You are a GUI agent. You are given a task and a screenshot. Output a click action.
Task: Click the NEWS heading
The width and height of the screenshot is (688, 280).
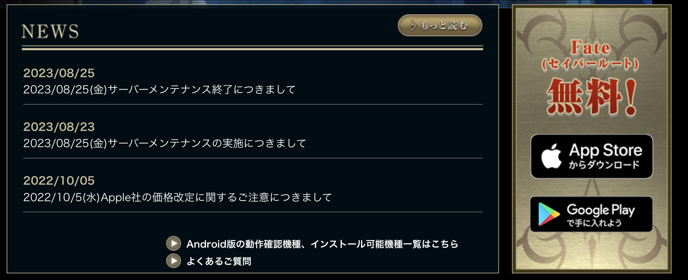click(x=50, y=31)
